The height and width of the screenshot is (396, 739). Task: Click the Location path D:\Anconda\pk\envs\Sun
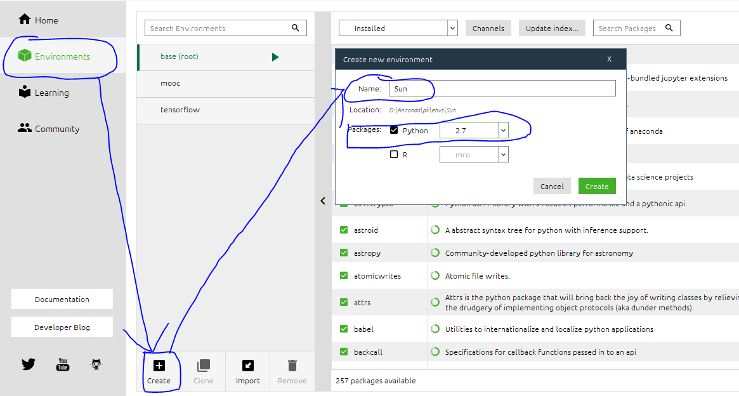pos(422,110)
